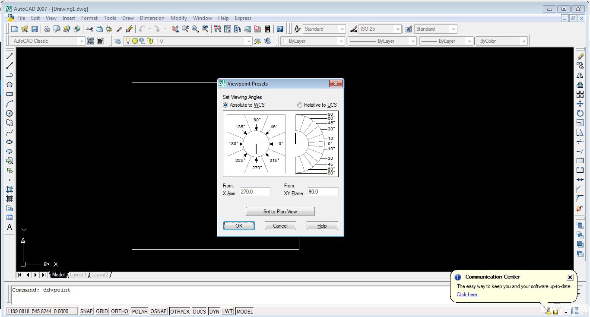The image size is (590, 317).
Task: Select the Line tool in Draw toolbar
Action: coord(10,56)
